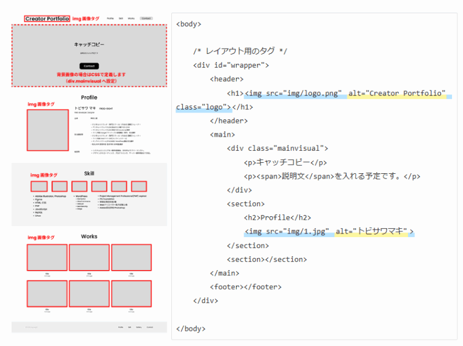Click the fourth Skill icon placeholder
This screenshot has width=463, height=346.
tap(99, 187)
